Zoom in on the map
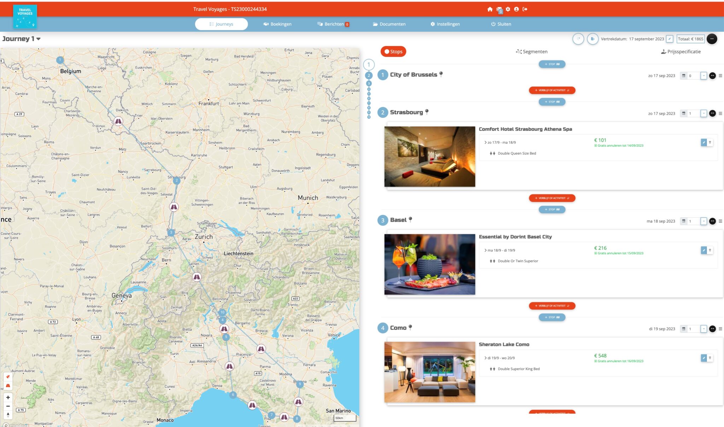Screen dimensions: 724x427 [x=8, y=397]
